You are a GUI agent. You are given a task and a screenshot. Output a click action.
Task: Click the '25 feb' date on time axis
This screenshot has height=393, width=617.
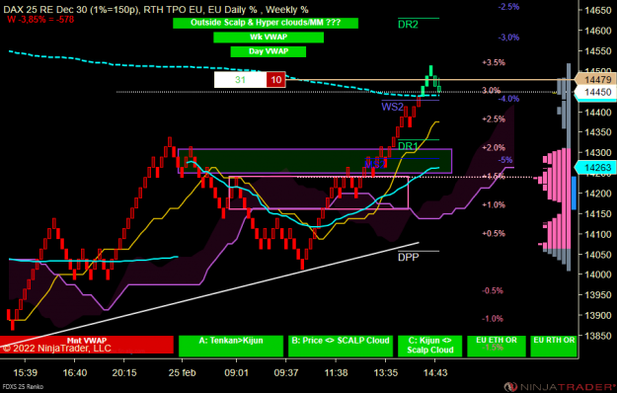pyautogui.click(x=183, y=372)
